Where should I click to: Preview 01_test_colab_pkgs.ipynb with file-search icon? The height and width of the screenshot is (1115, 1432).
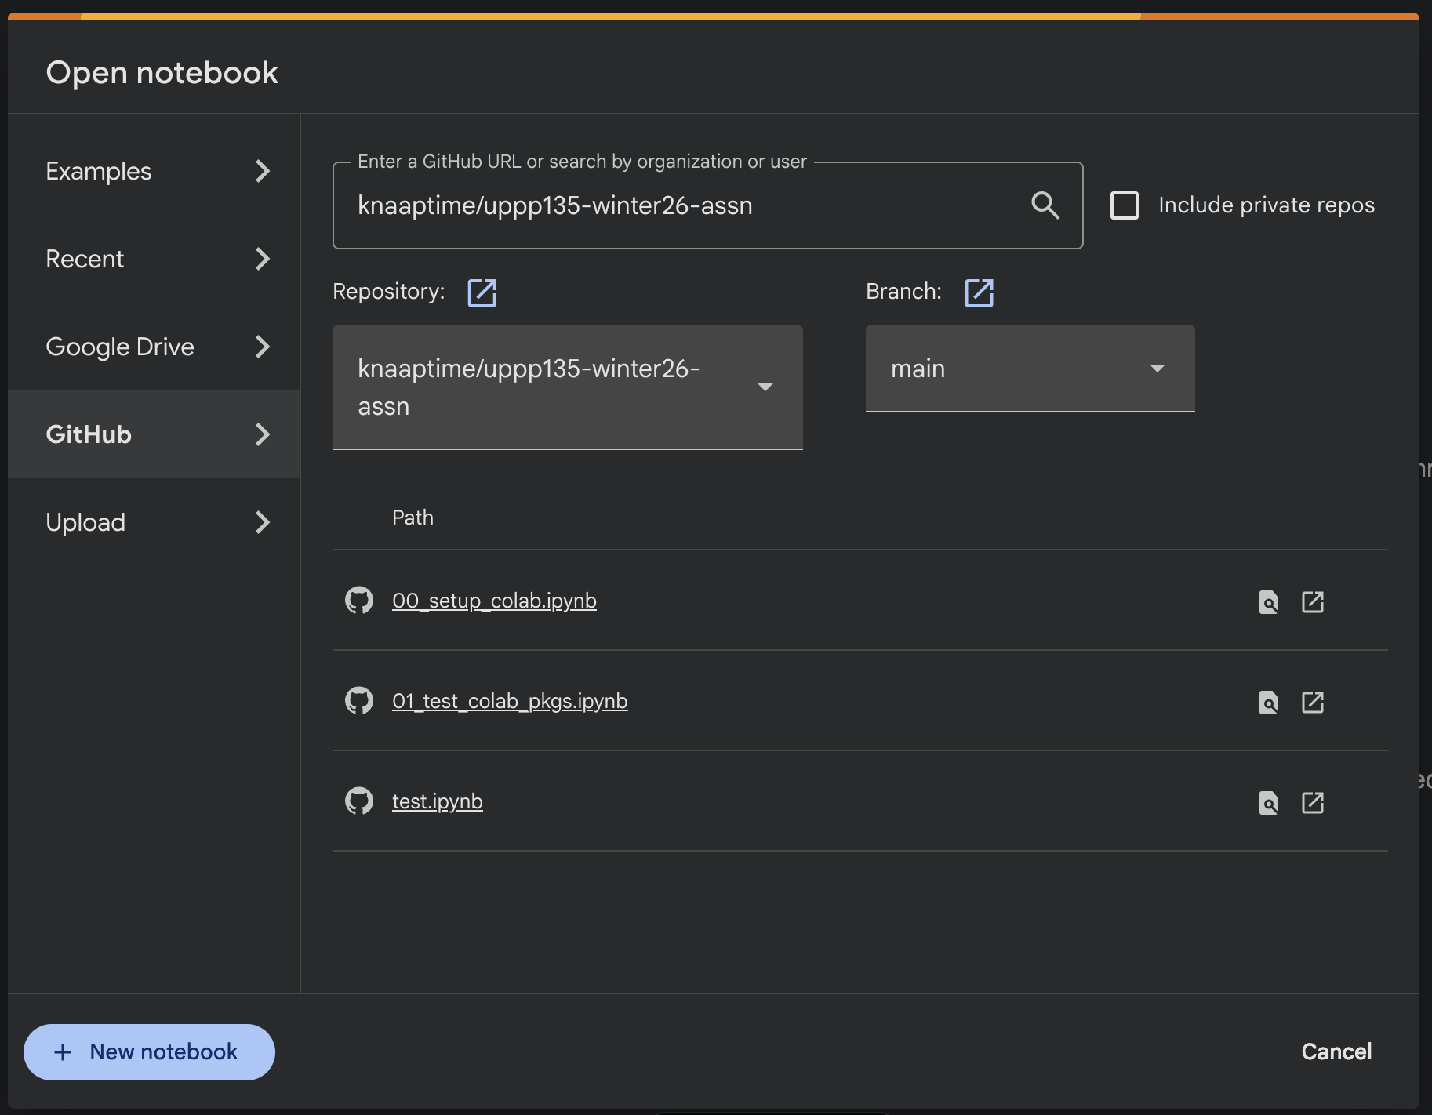[x=1269, y=703]
